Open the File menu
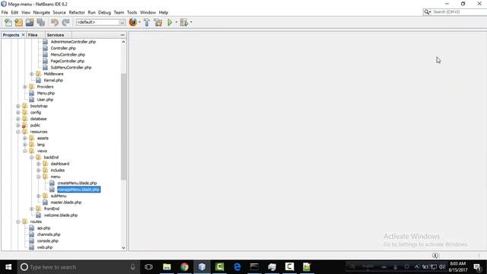 click(5, 12)
